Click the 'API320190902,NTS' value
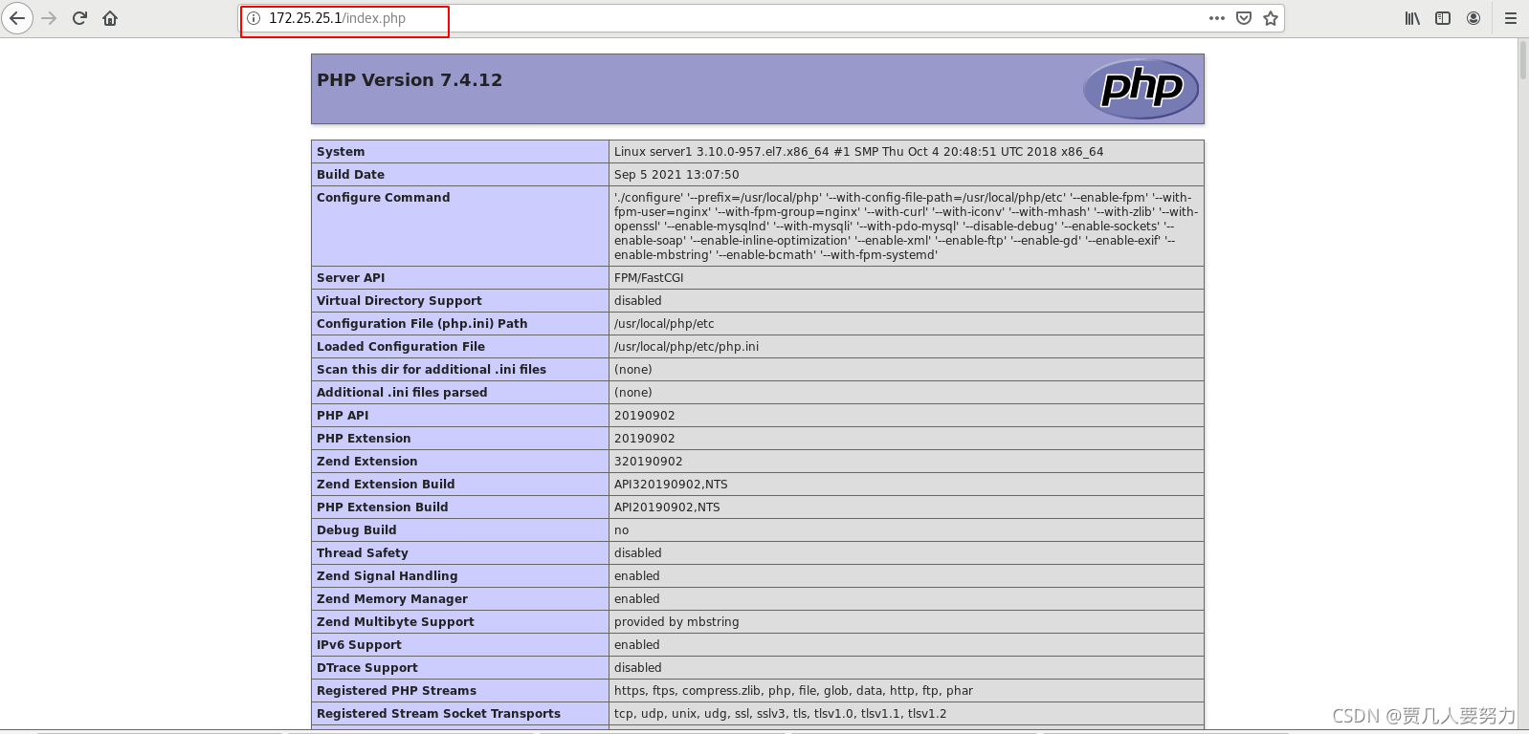 (671, 485)
